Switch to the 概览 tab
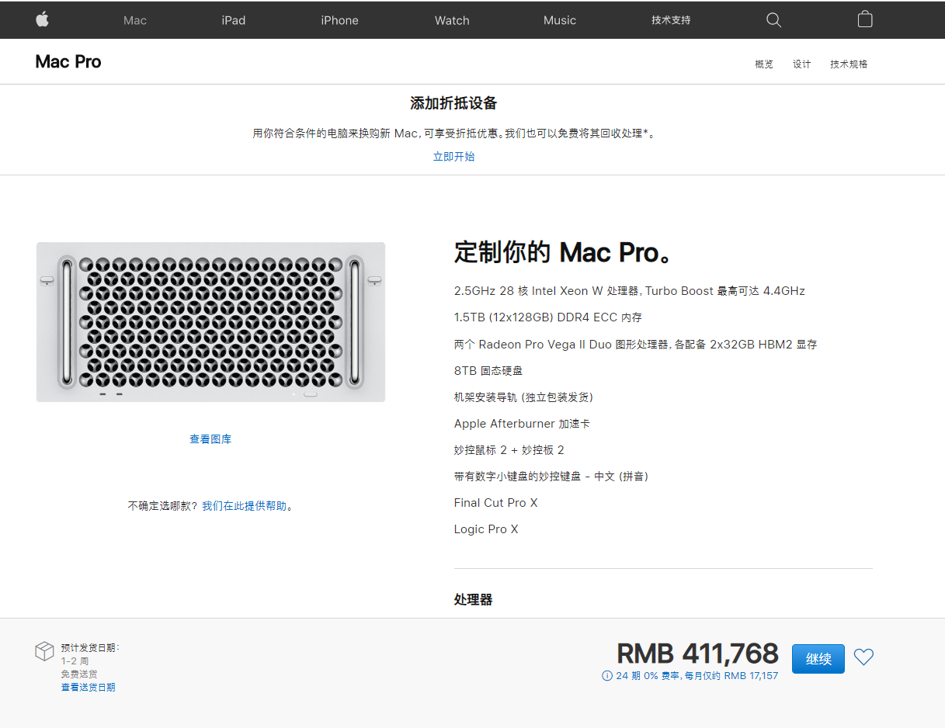Screen dimensions: 945x728 click(x=764, y=64)
